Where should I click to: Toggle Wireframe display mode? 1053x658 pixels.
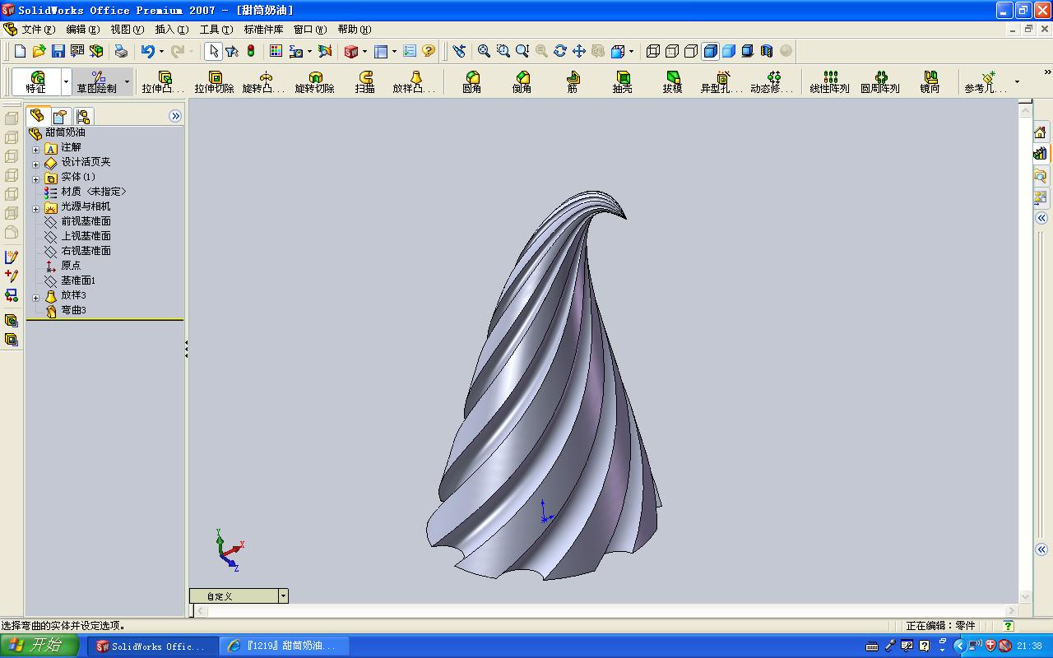point(653,51)
